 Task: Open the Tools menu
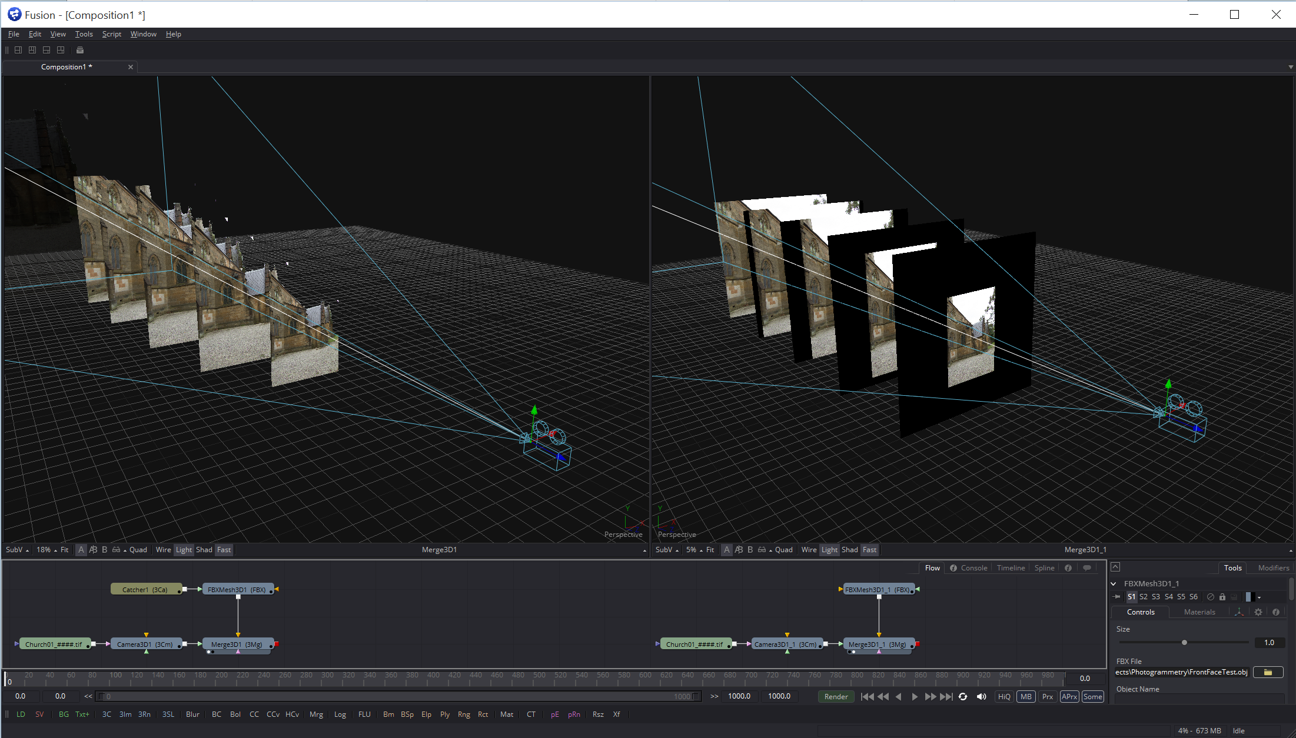point(84,34)
